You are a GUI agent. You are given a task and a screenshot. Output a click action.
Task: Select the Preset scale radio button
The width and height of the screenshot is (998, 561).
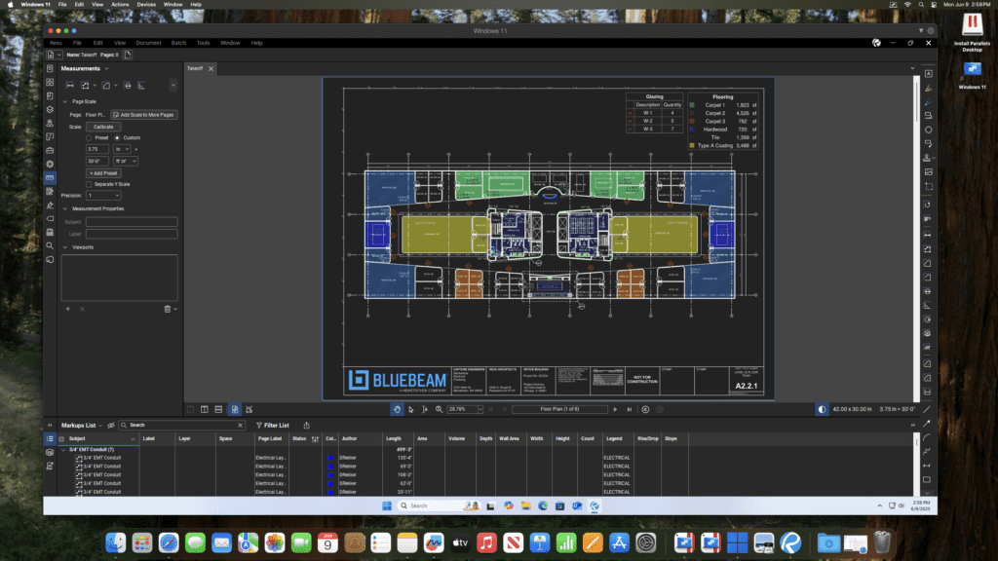tap(89, 137)
